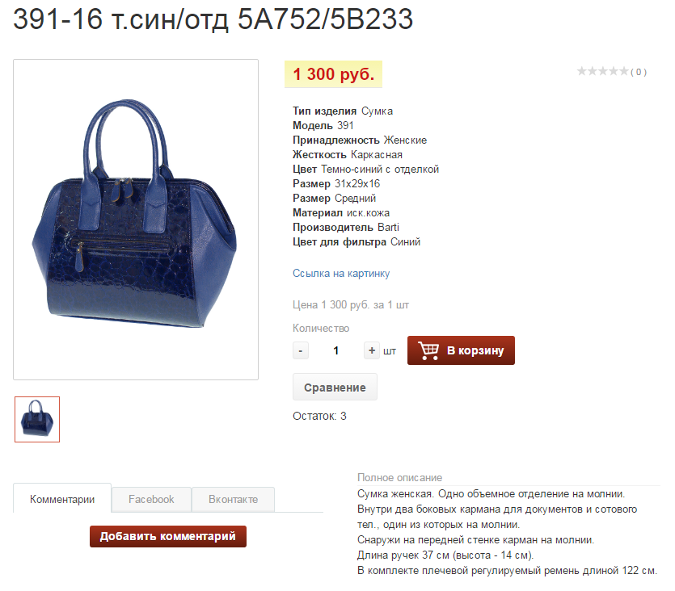Click the product title 391-16 heading
This screenshot has height=591, width=675.
tap(213, 19)
